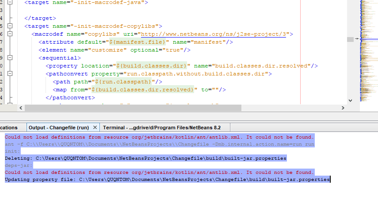Click the ${run.classpath} path value
The width and height of the screenshot is (378, 203).
123,82
